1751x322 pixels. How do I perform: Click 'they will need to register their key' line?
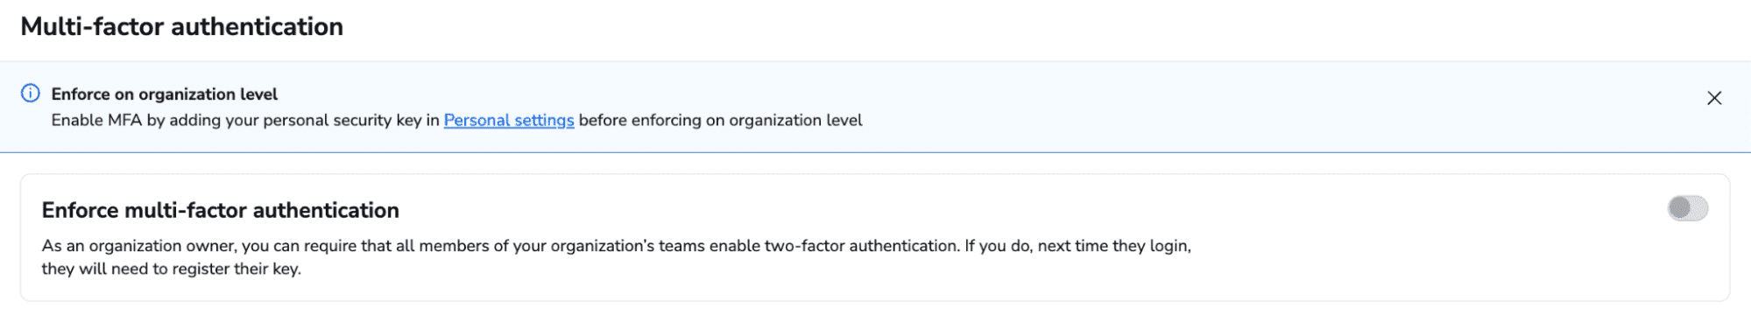pyautogui.click(x=172, y=269)
